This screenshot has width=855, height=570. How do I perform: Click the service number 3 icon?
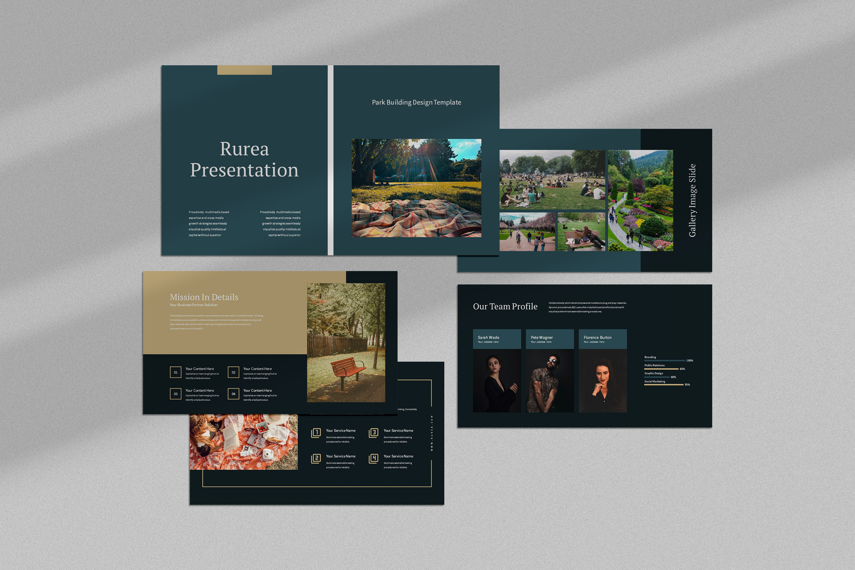[373, 433]
